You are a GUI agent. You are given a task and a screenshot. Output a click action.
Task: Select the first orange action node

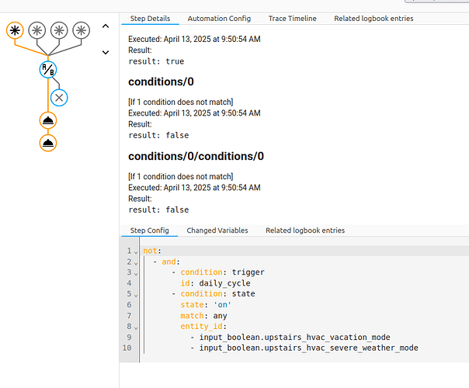pyautogui.click(x=48, y=120)
